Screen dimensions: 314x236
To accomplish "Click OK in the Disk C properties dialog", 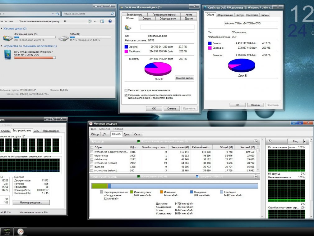I will 154,109.
